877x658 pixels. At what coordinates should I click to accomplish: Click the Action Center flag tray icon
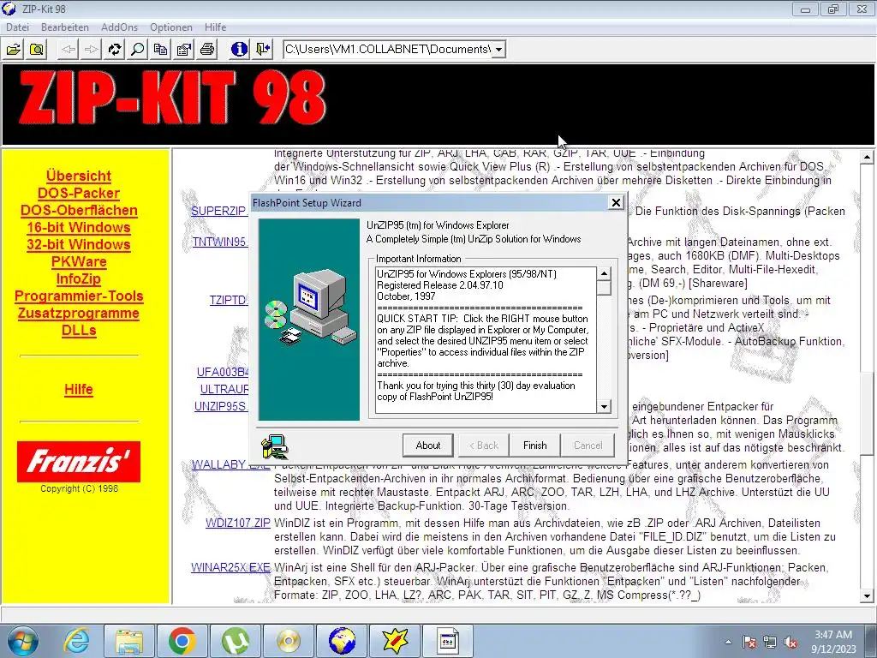pos(749,643)
